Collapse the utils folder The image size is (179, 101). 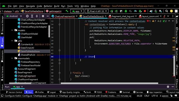click(12, 41)
